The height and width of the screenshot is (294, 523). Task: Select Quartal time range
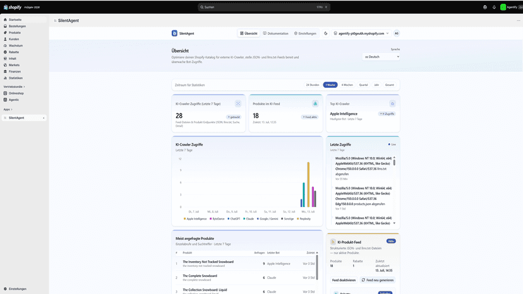[x=363, y=85]
